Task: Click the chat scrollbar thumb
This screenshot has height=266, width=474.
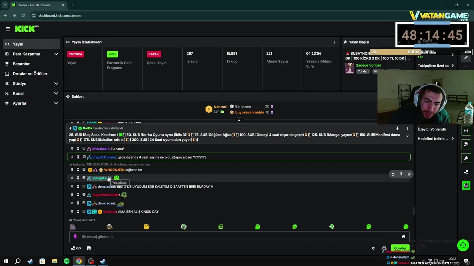Action: point(414,211)
